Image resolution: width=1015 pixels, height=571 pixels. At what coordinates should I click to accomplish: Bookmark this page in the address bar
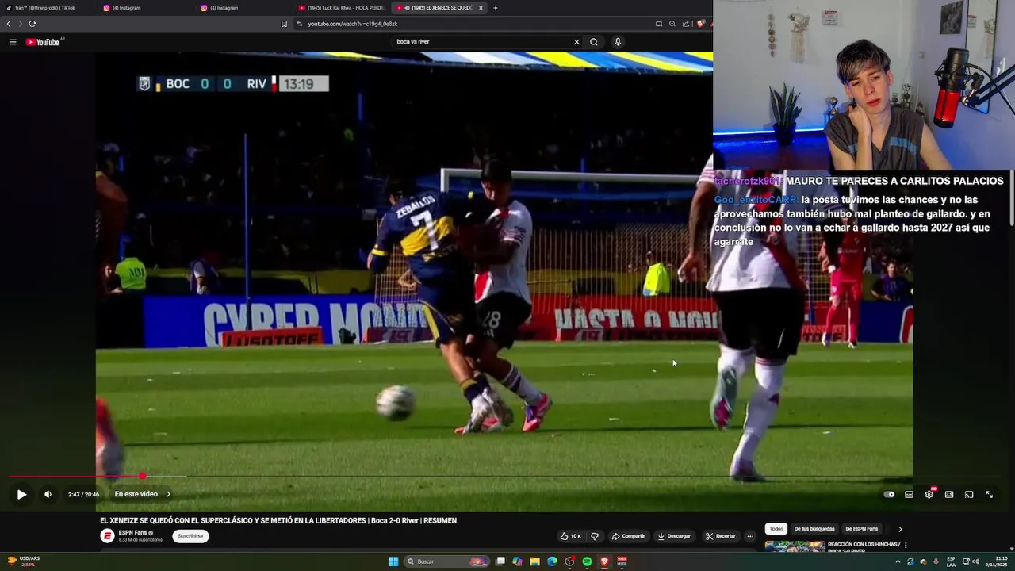pos(284,24)
